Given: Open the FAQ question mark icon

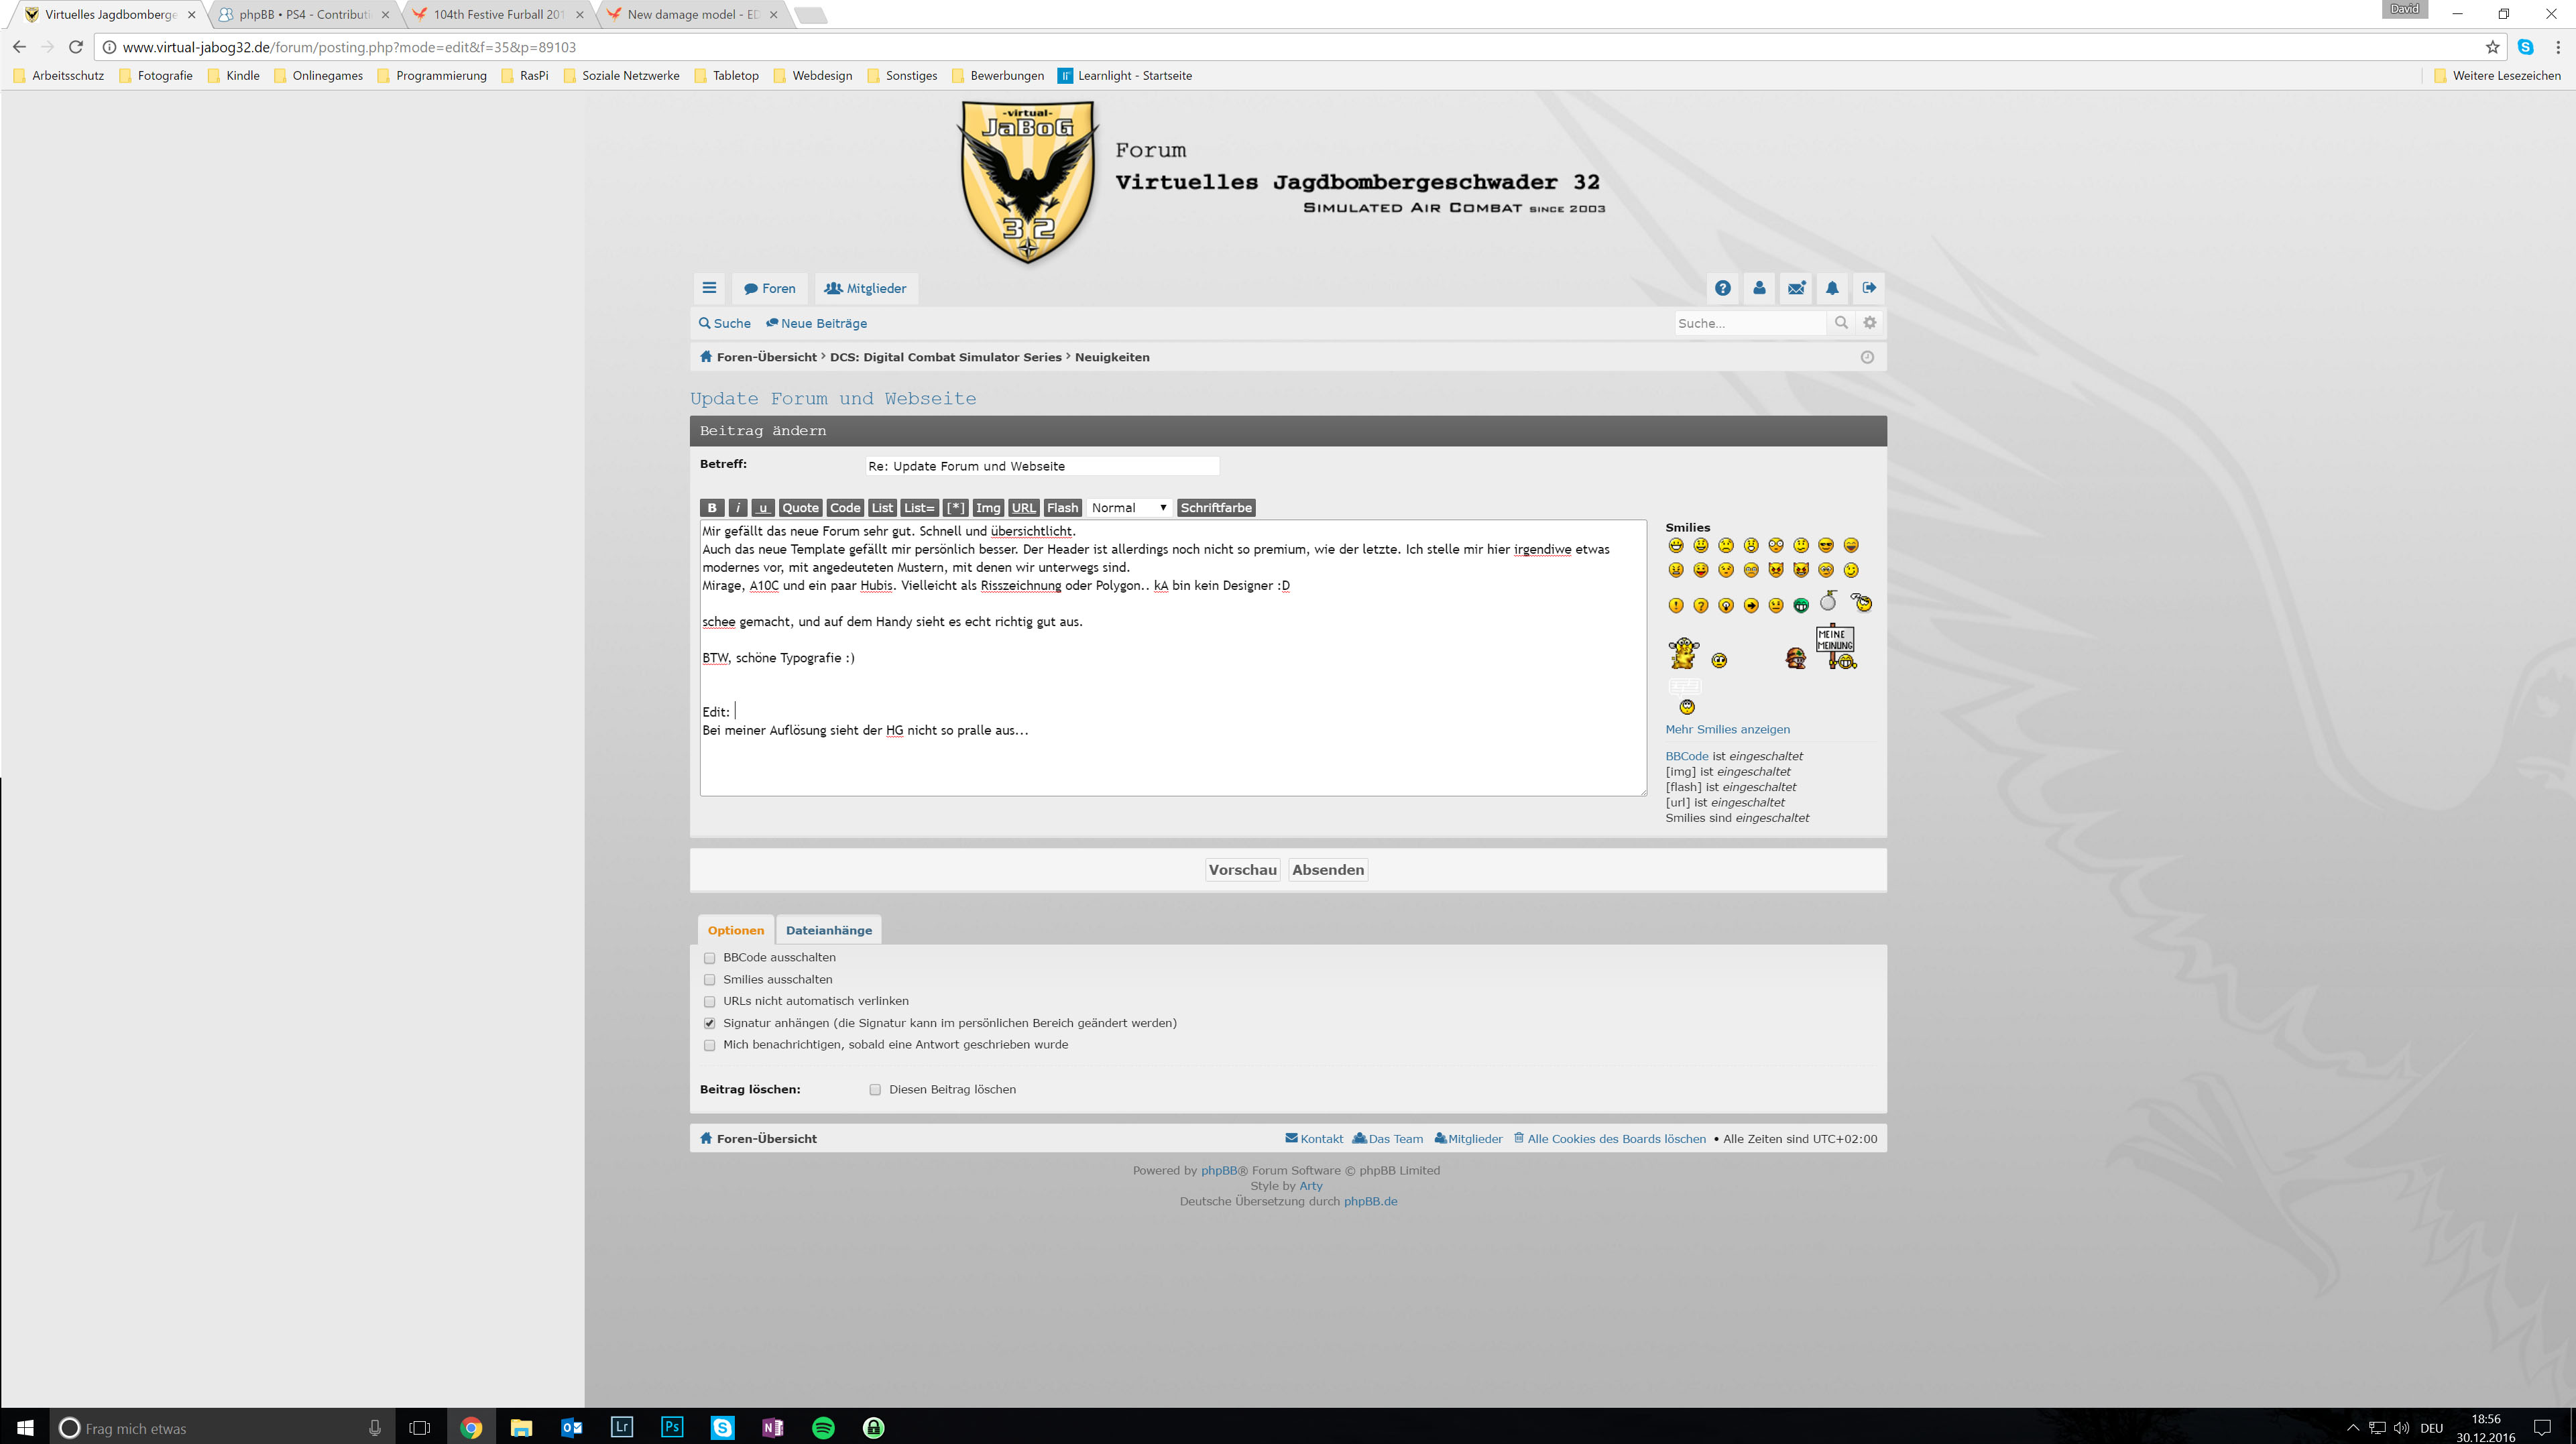Looking at the screenshot, I should (1722, 288).
